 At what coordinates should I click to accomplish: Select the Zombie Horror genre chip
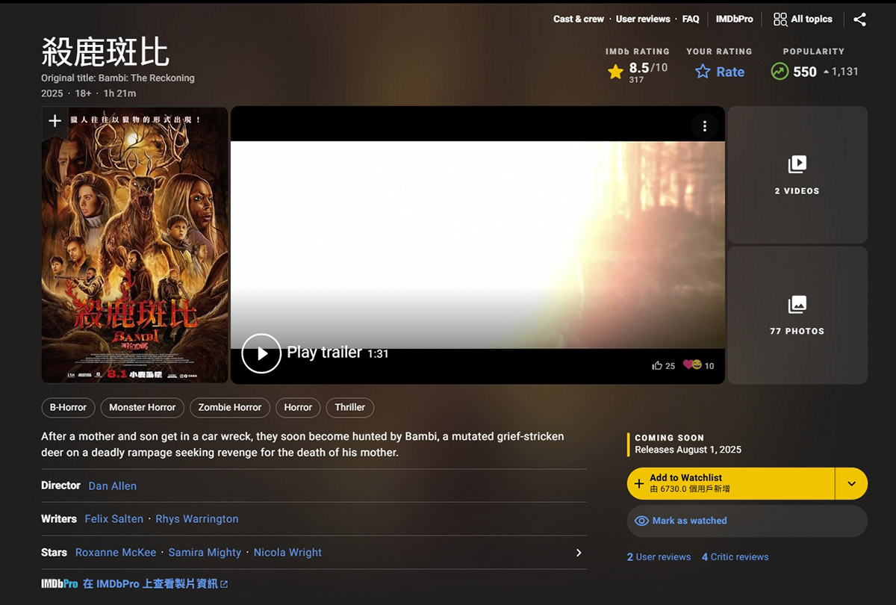tap(230, 408)
